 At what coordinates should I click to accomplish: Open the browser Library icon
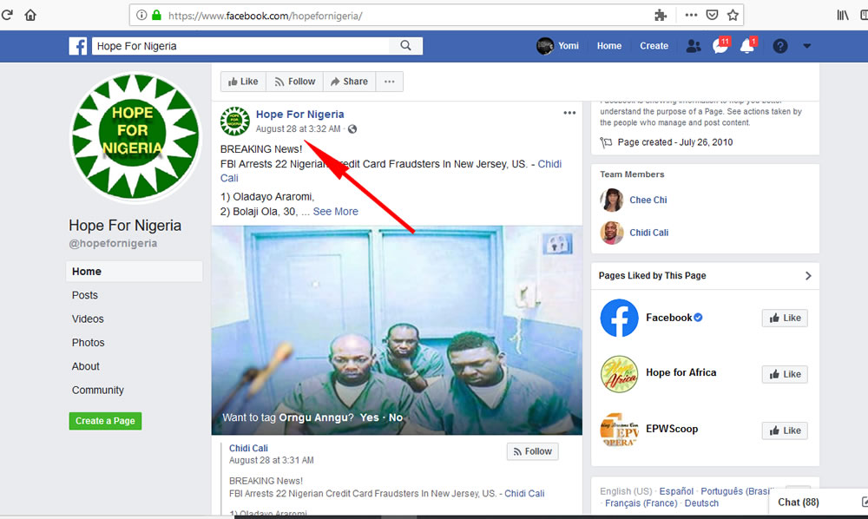(x=843, y=16)
